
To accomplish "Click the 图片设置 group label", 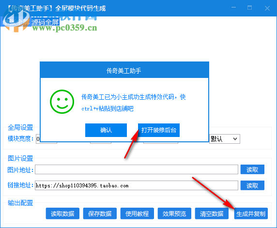I will [20, 158].
